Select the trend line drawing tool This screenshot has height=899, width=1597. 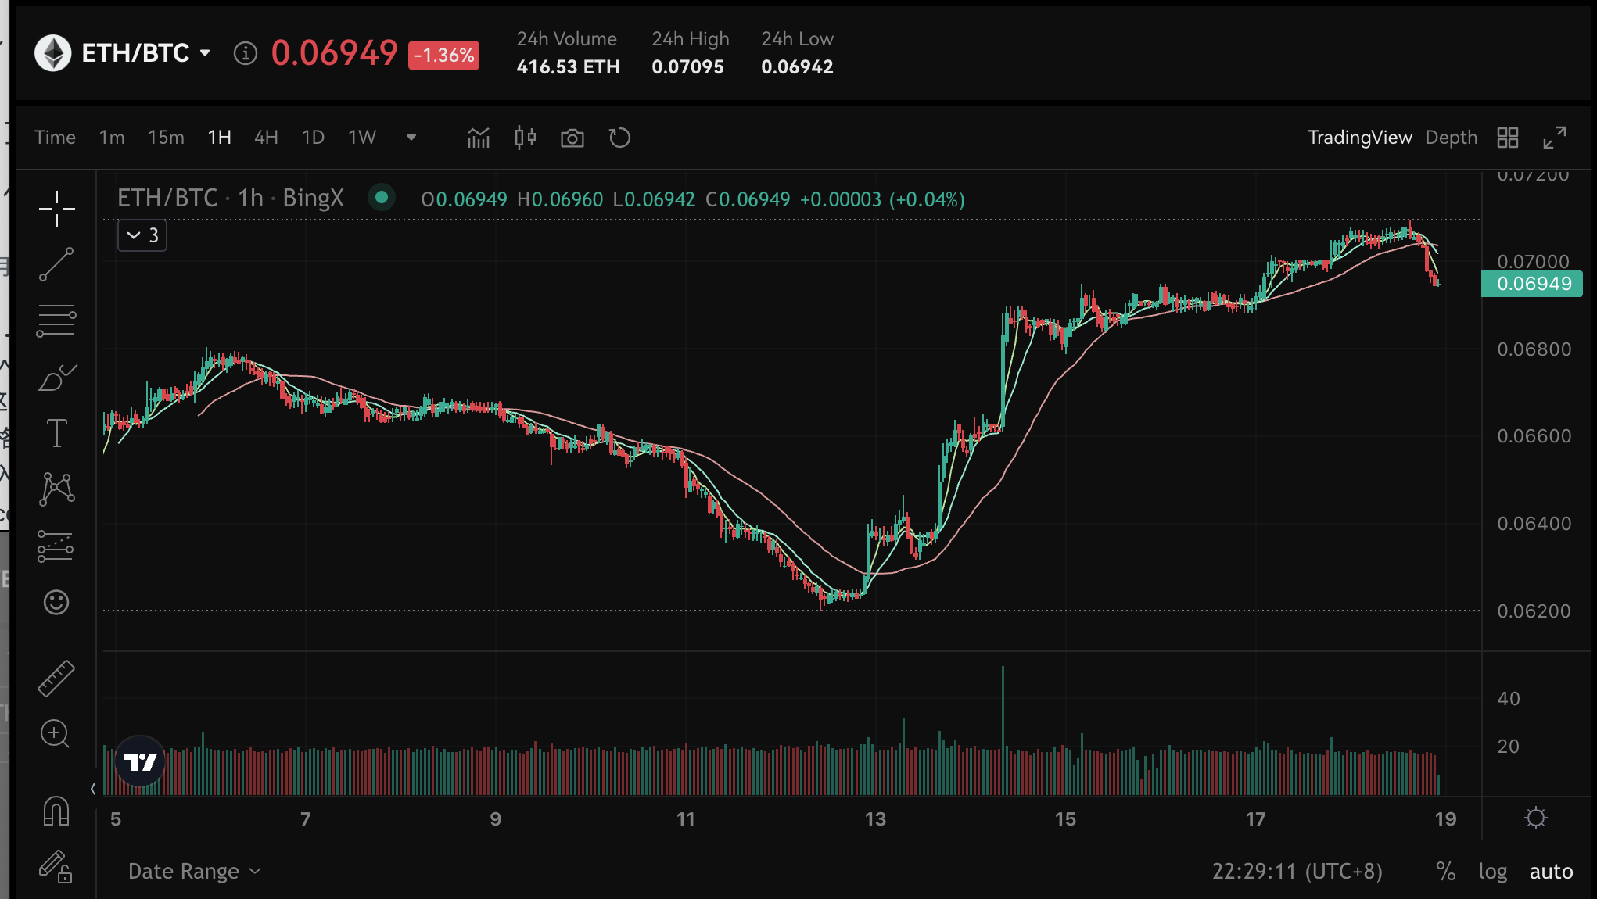(x=56, y=264)
